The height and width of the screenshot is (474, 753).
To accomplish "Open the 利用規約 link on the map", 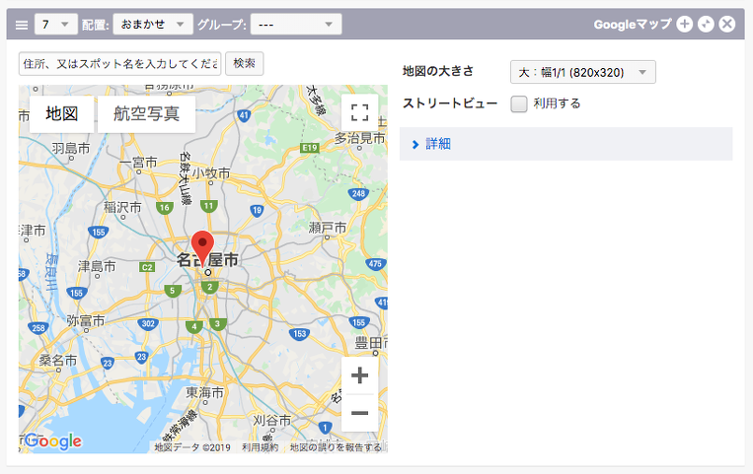I will tap(259, 447).
